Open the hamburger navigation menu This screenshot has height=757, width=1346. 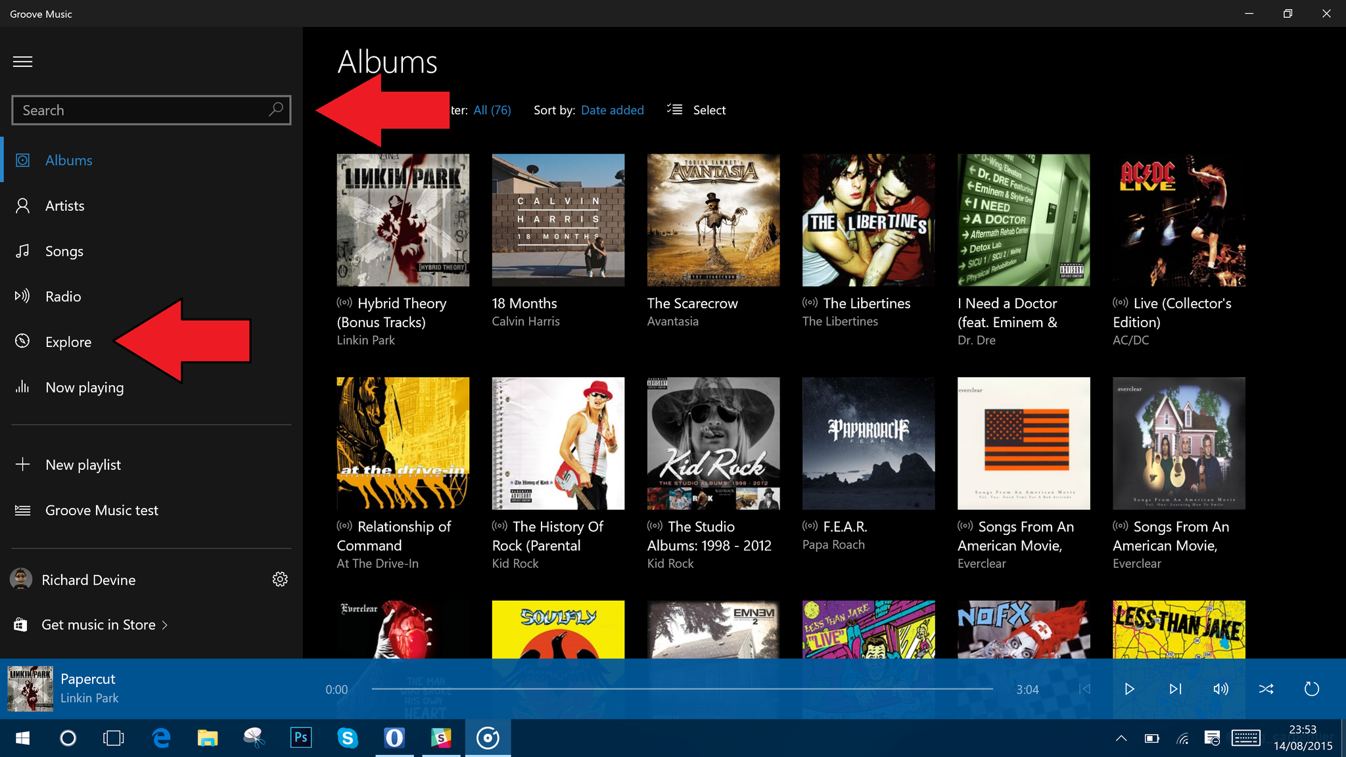pos(22,62)
